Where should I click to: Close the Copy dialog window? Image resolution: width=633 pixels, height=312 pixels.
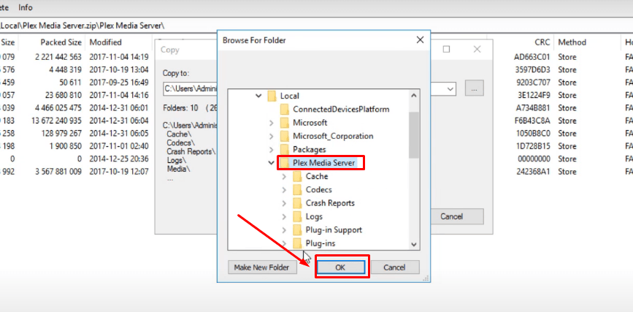coord(477,49)
